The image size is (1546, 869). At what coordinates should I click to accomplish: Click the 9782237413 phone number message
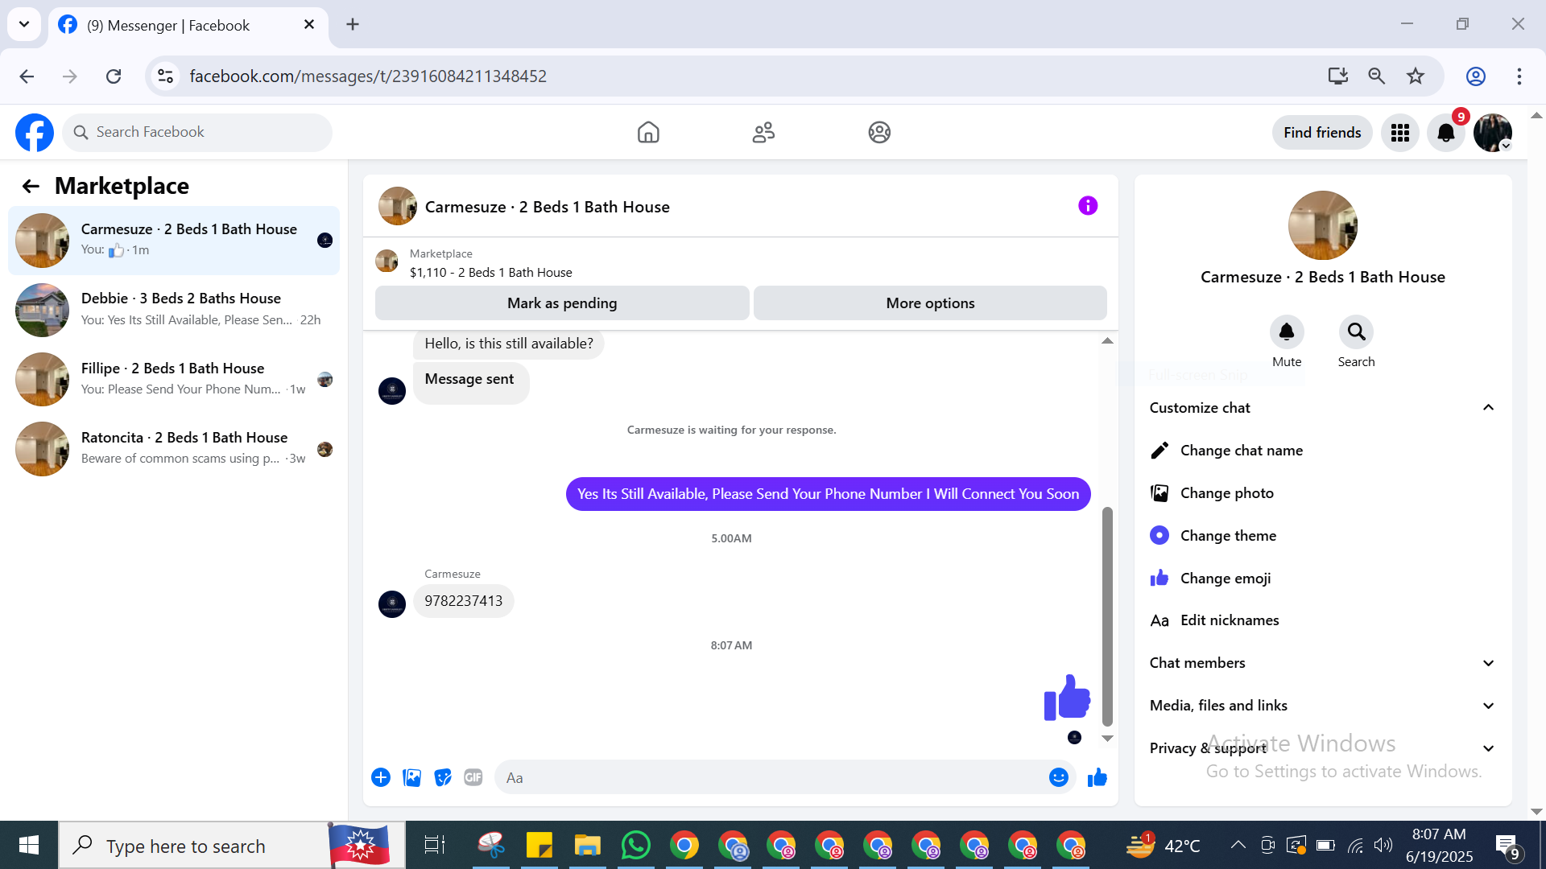click(x=463, y=601)
